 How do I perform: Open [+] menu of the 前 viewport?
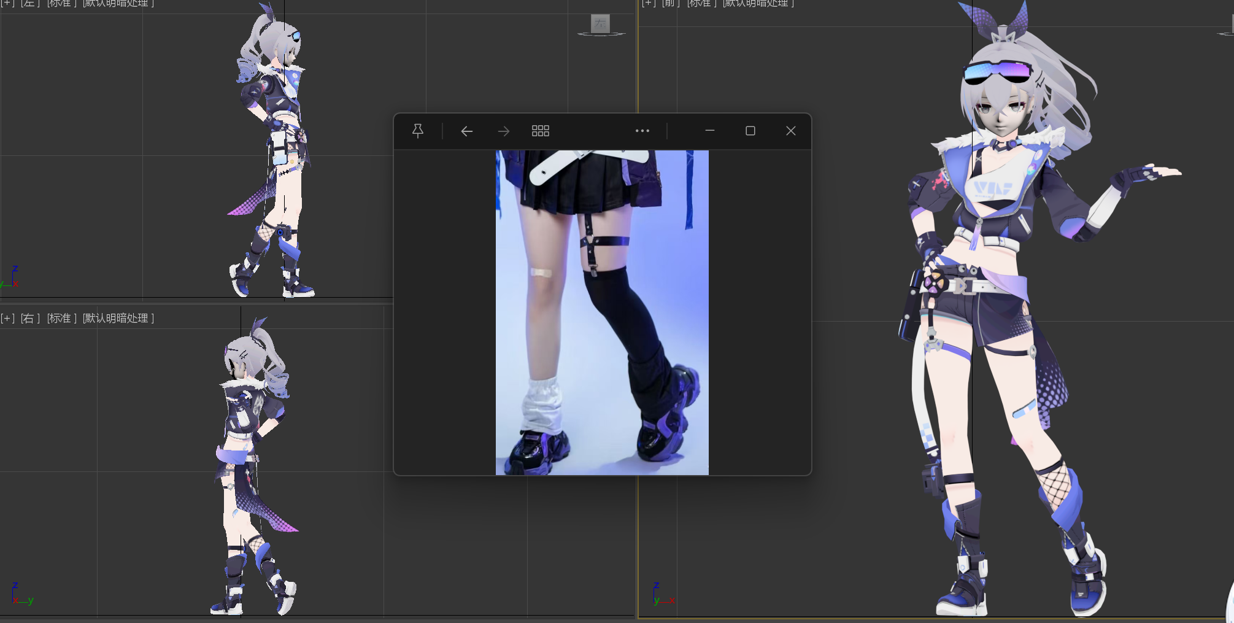649,3
